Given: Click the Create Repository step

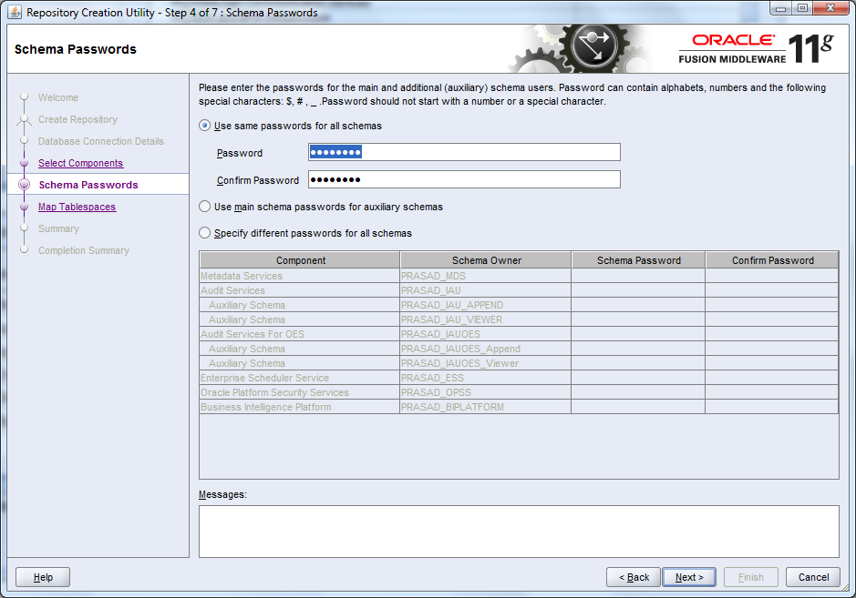Looking at the screenshot, I should coord(77,119).
